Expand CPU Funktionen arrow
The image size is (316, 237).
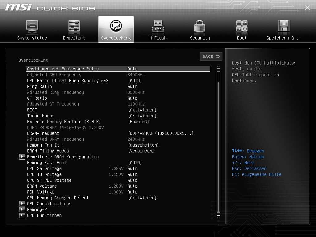[22, 215]
